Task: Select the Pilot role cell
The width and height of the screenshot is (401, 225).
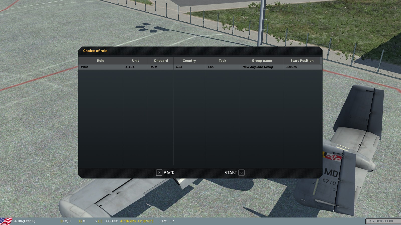Action: coord(101,67)
